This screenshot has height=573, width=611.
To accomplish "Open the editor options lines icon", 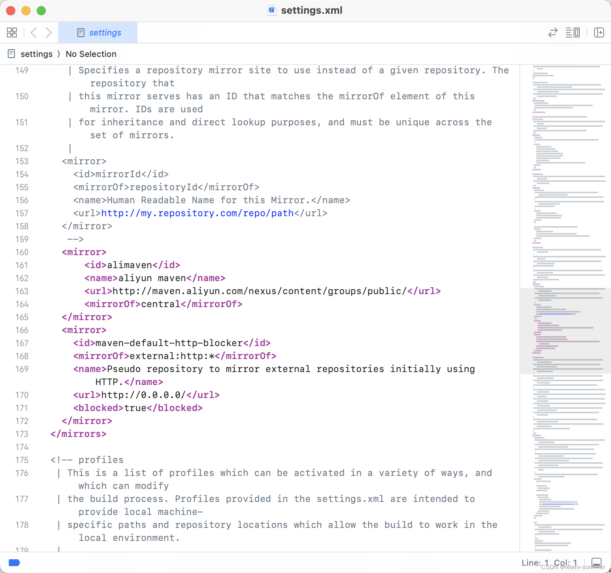I will tap(572, 32).
